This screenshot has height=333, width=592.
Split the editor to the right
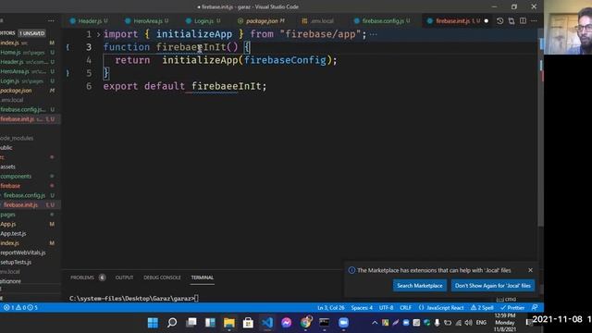click(x=523, y=21)
